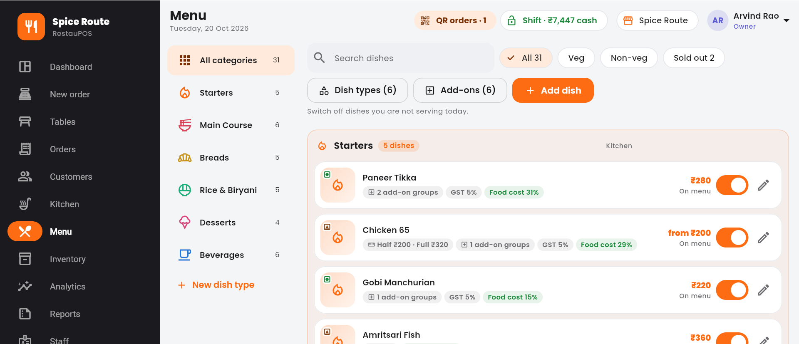Image resolution: width=799 pixels, height=344 pixels.
Task: Open the Tables icon in sidebar
Action: tap(25, 122)
